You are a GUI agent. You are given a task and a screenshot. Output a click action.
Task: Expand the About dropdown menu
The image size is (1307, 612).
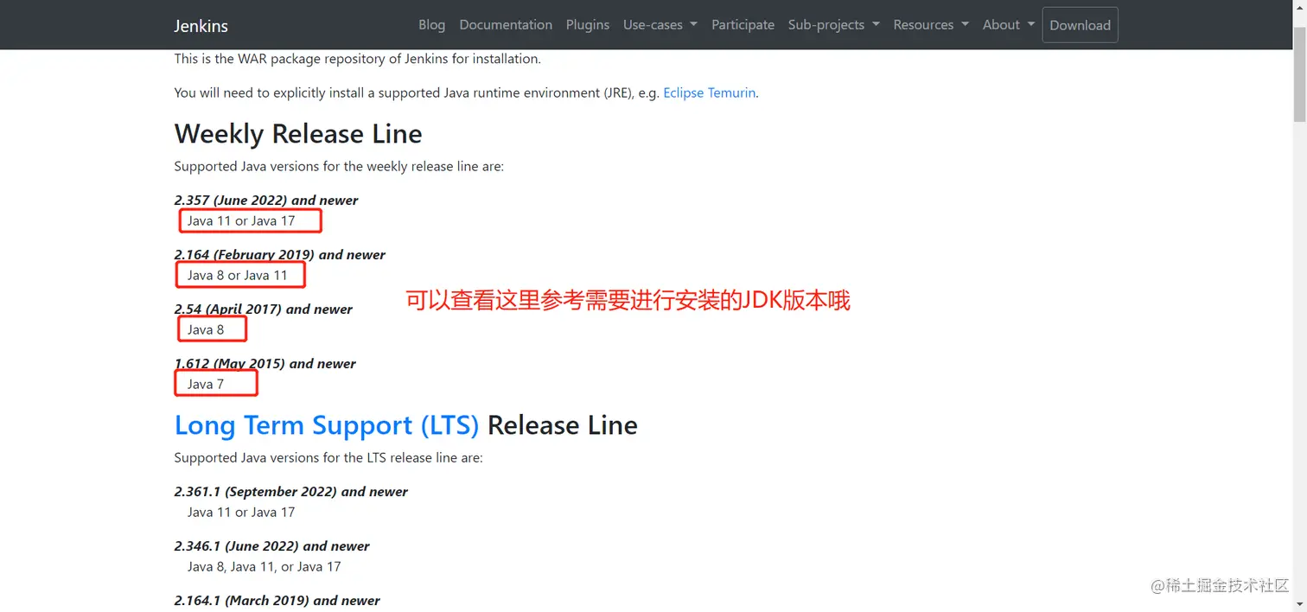coord(1009,25)
